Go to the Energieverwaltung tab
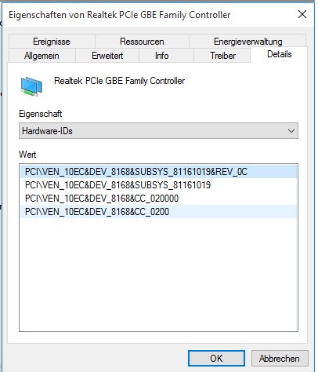Viewport: 318px width, 372px height. tap(248, 42)
